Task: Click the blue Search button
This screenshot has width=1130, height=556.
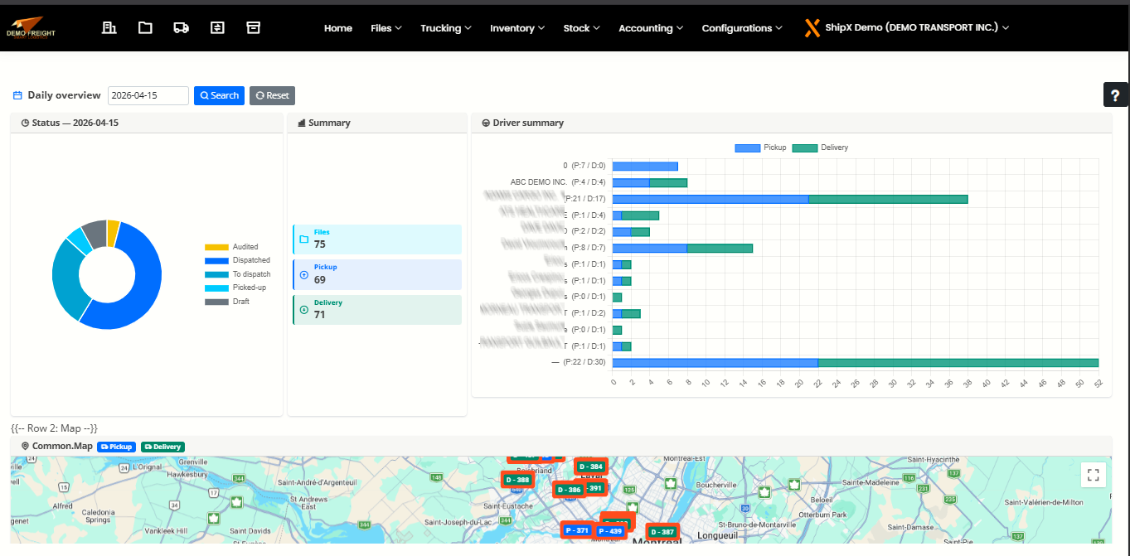Action: pos(219,95)
